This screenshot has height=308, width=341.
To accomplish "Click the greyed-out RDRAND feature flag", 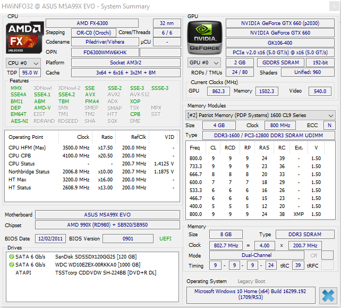I will [x=44, y=121].
